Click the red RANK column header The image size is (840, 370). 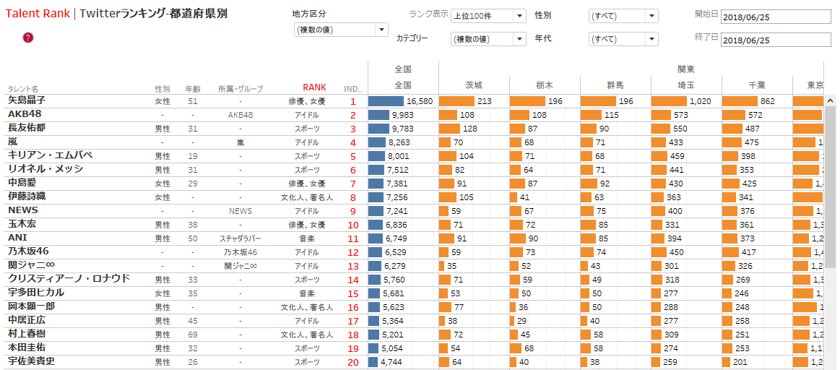314,87
